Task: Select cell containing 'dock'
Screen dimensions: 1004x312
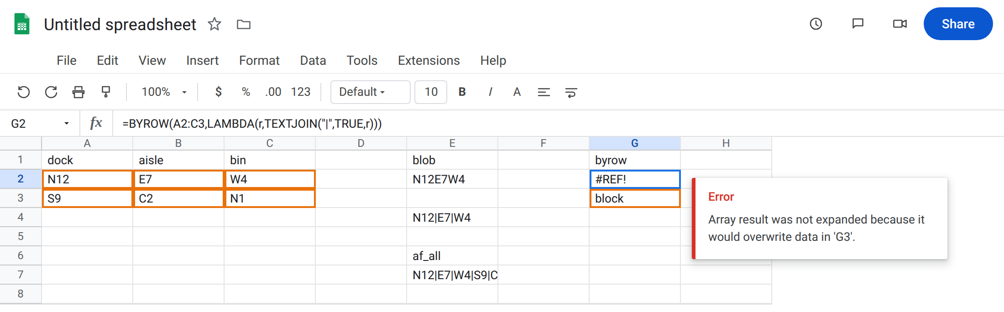Action: click(x=87, y=160)
